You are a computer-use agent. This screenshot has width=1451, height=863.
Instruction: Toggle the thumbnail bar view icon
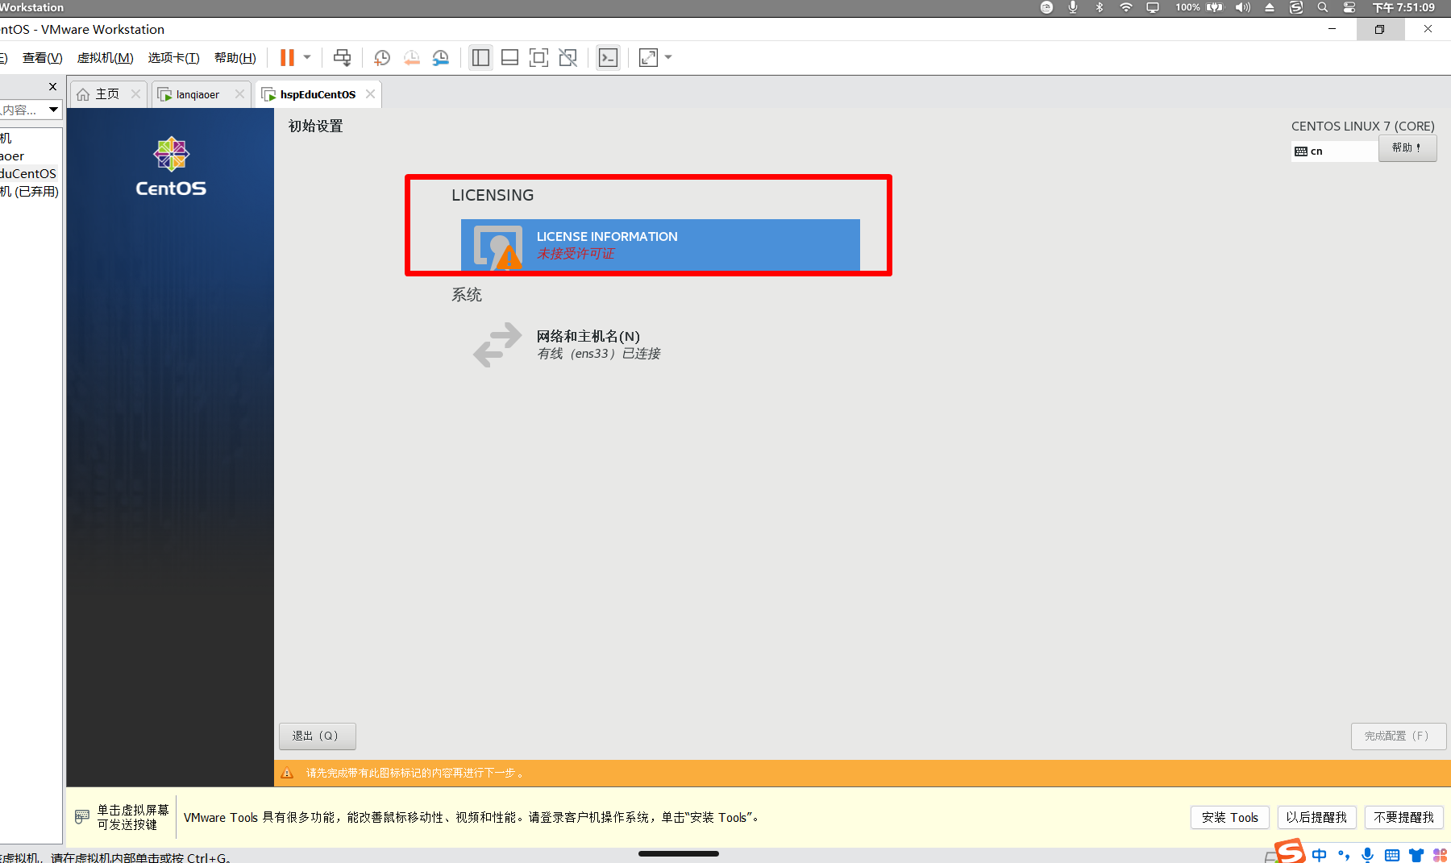point(509,58)
